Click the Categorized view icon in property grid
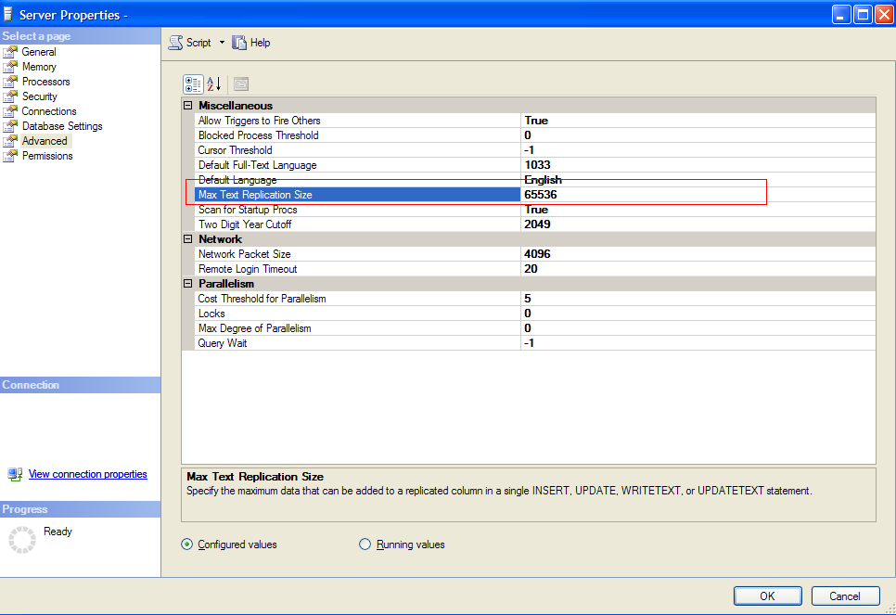The width and height of the screenshot is (896, 615). pos(193,84)
